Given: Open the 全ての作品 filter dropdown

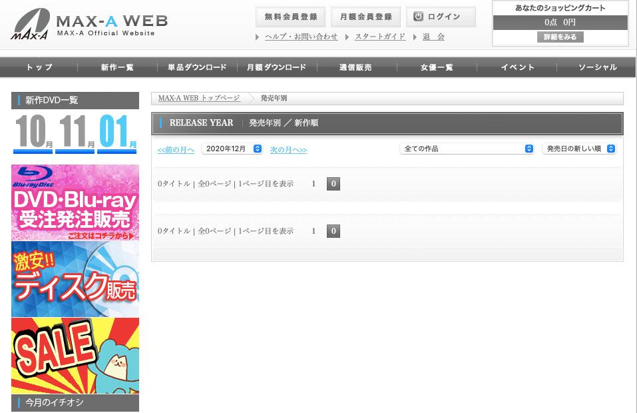Looking at the screenshot, I should 466,149.
